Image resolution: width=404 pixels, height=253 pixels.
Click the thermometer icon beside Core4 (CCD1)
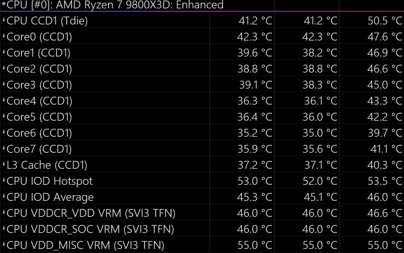pyautogui.click(x=4, y=100)
